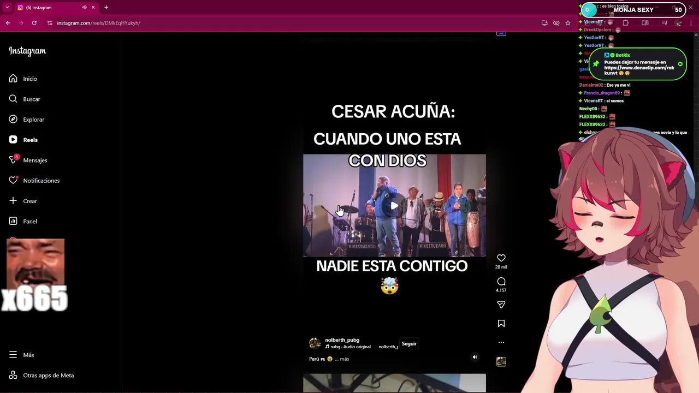Open the Explorar section
The width and height of the screenshot is (699, 393).
(x=26, y=120)
